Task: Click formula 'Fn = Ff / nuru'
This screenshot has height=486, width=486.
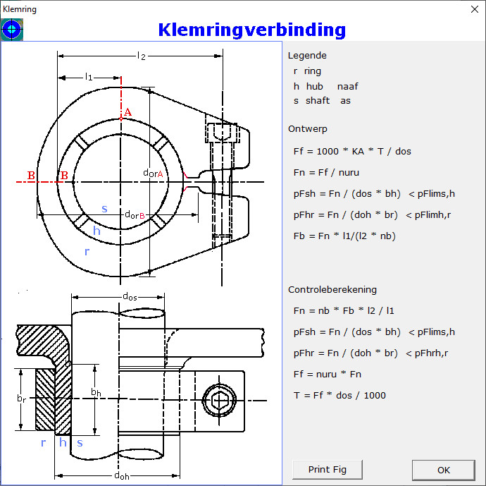Action: [326, 173]
